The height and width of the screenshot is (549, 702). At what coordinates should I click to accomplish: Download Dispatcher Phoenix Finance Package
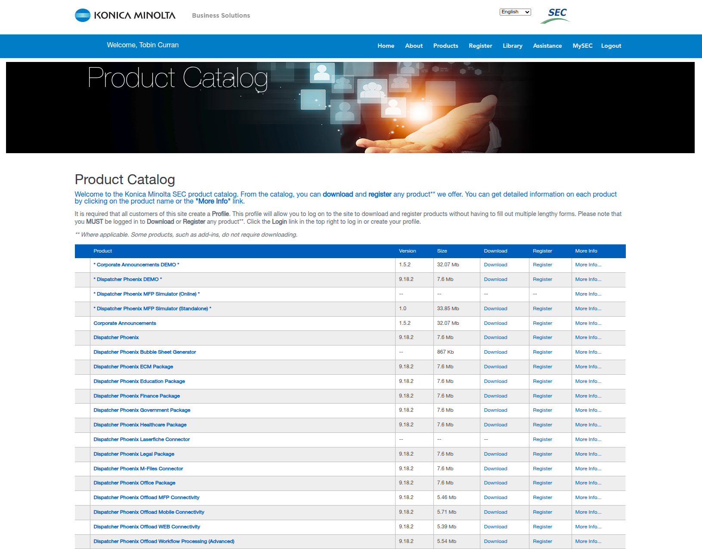tap(495, 396)
